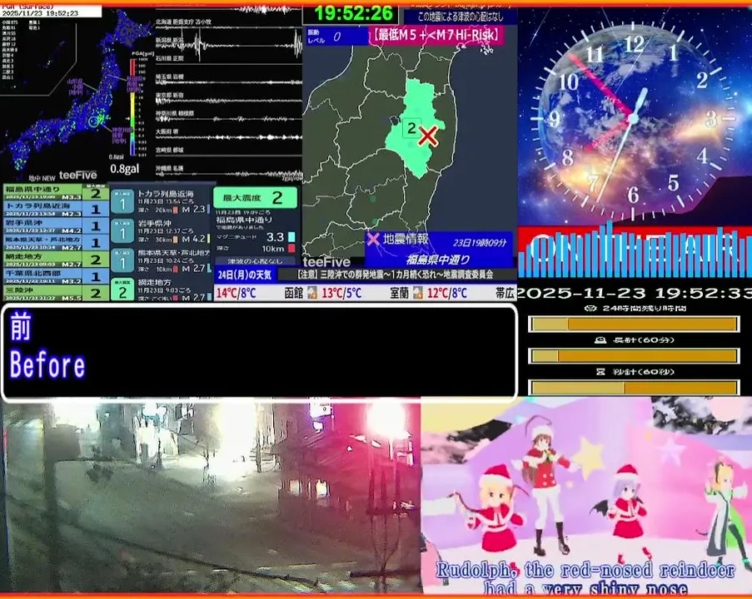Click the 24時間残り時間 progress bar
752x599 pixels.
coord(634,324)
